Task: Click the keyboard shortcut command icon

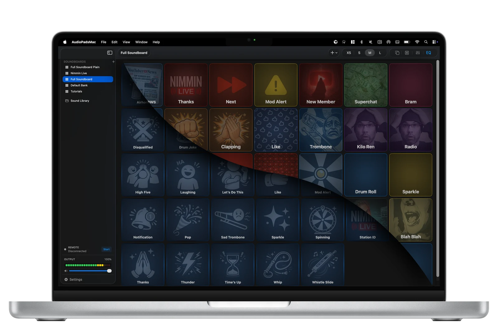Action: pyautogui.click(x=407, y=53)
